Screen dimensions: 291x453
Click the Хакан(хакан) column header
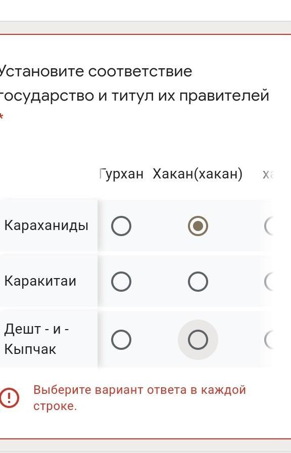pyautogui.click(x=198, y=174)
